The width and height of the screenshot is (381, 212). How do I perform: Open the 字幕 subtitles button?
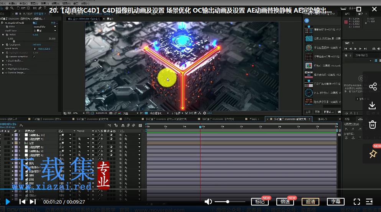coord(335,202)
